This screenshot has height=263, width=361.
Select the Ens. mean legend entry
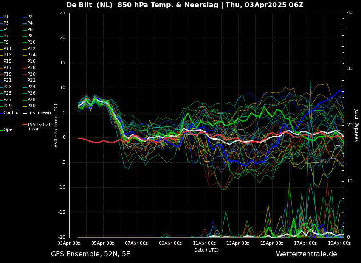tap(39, 113)
